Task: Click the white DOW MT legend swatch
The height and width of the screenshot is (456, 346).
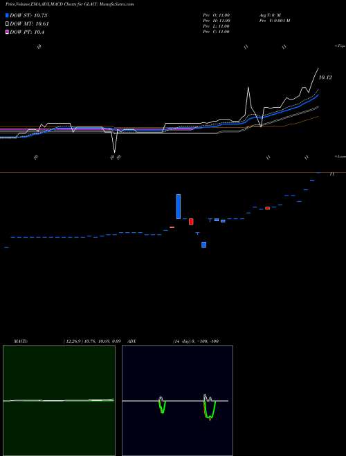Action: click(x=7, y=24)
